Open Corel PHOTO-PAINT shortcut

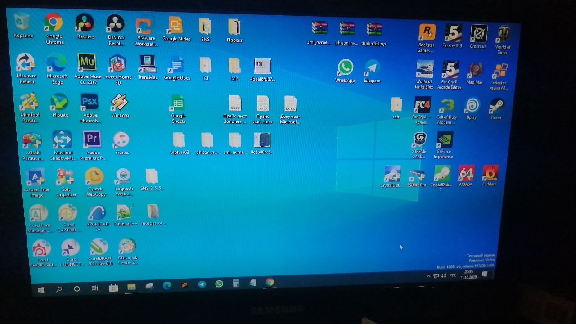42,254
